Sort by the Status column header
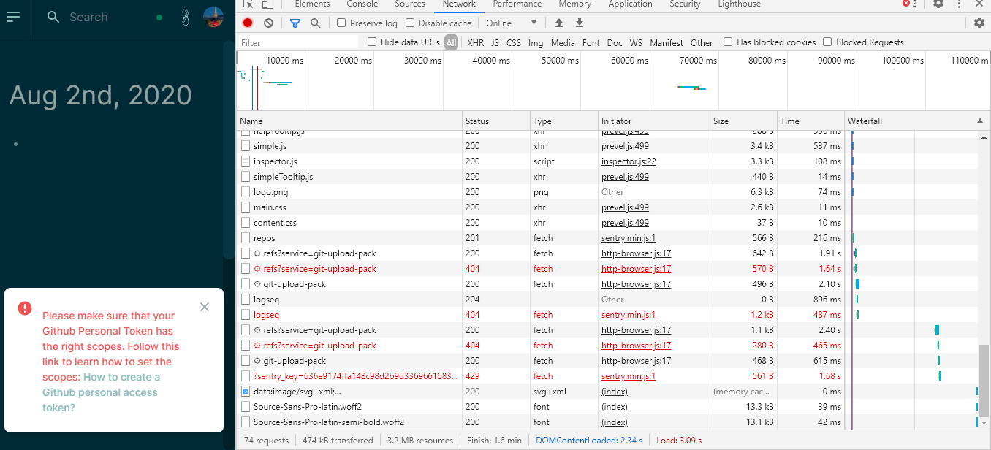 [496, 121]
